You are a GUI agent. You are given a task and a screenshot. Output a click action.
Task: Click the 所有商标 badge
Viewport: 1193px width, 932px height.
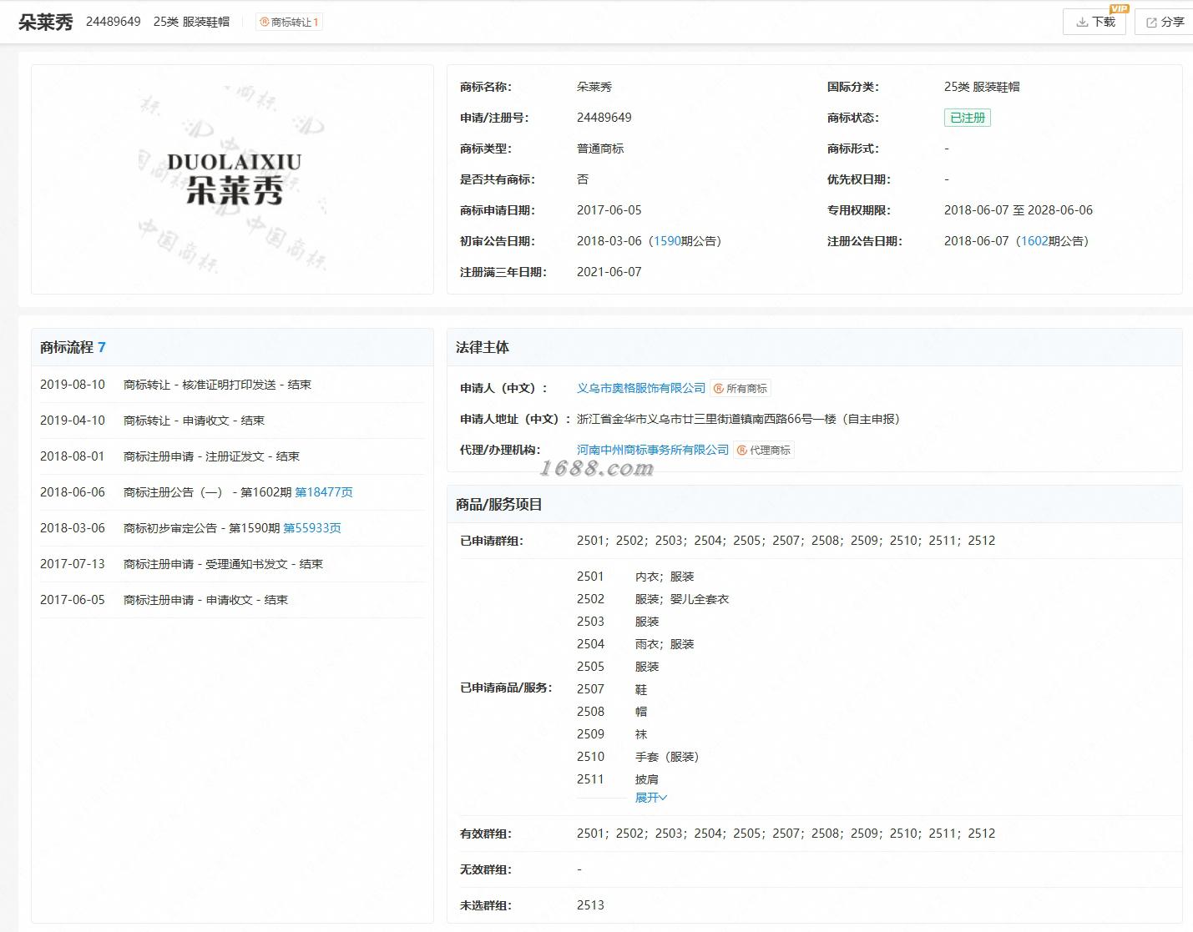741,389
